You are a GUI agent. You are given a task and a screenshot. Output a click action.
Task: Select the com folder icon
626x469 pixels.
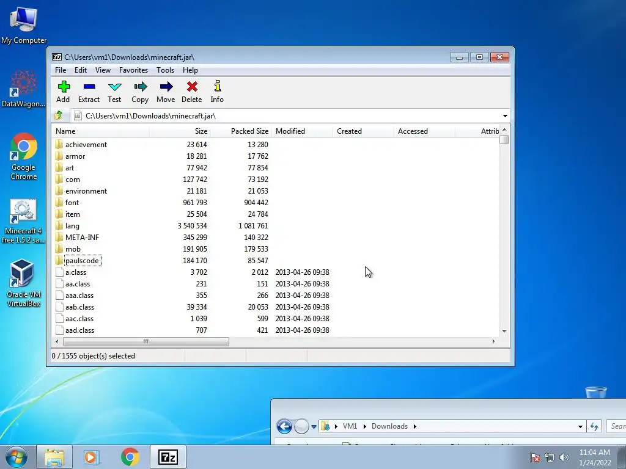[59, 179]
